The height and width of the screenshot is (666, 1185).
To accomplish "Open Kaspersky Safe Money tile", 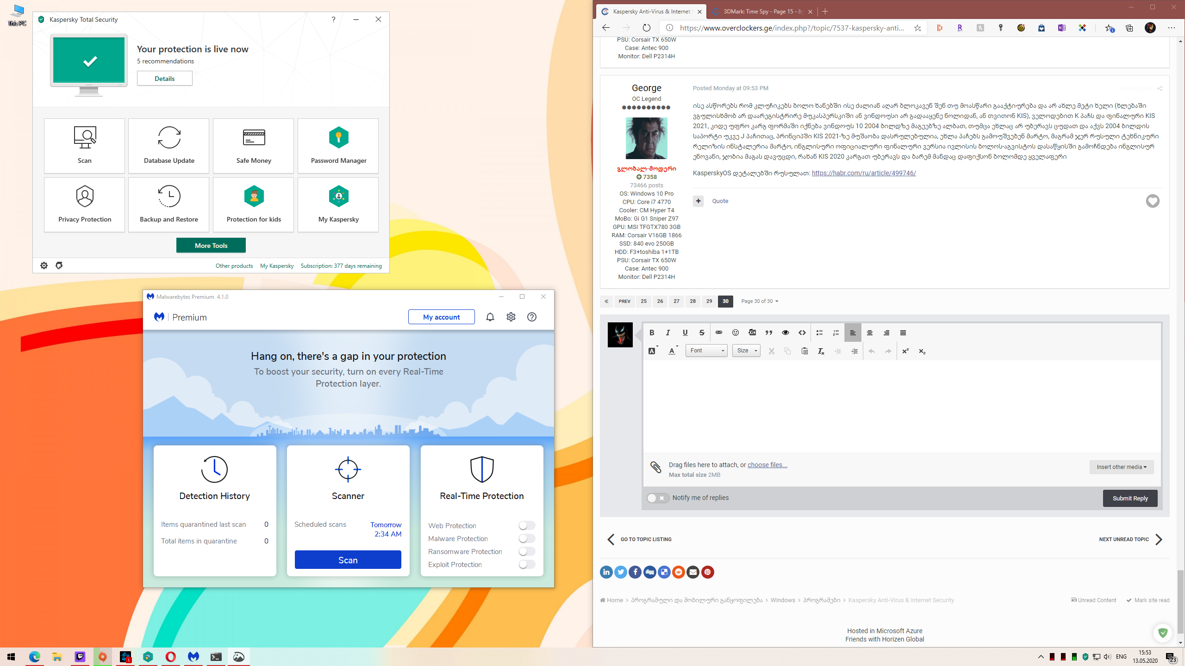I will [253, 146].
